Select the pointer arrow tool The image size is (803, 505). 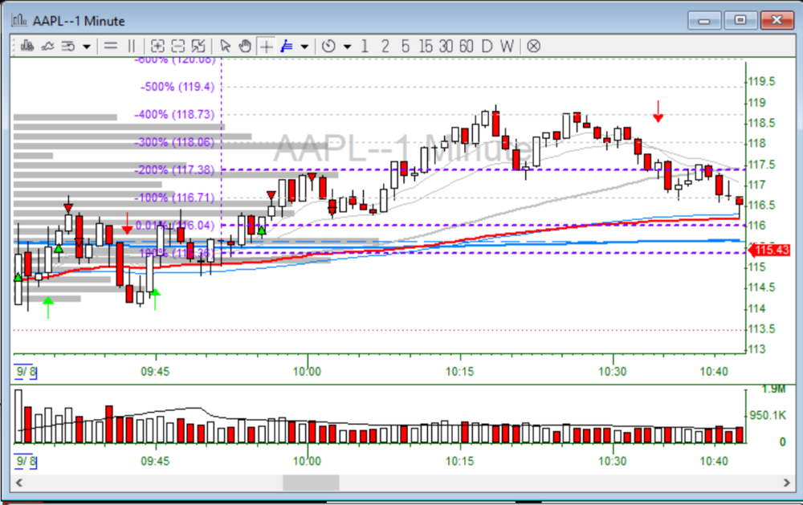tap(226, 46)
